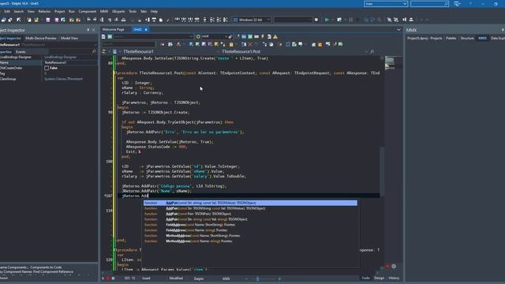The height and width of the screenshot is (284, 505).
Task: Click the MMX search text field
Action: [129, 44]
